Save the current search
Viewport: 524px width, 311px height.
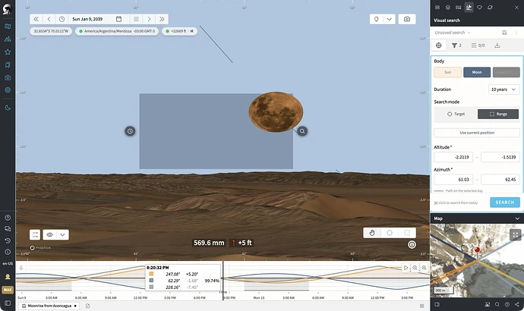(504, 33)
